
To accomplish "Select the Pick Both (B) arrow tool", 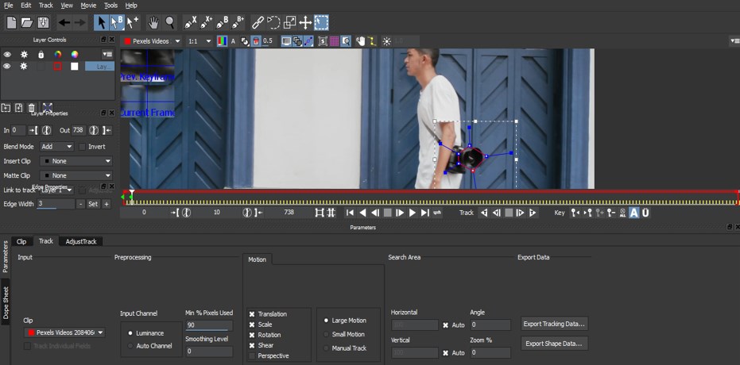I will [x=117, y=22].
